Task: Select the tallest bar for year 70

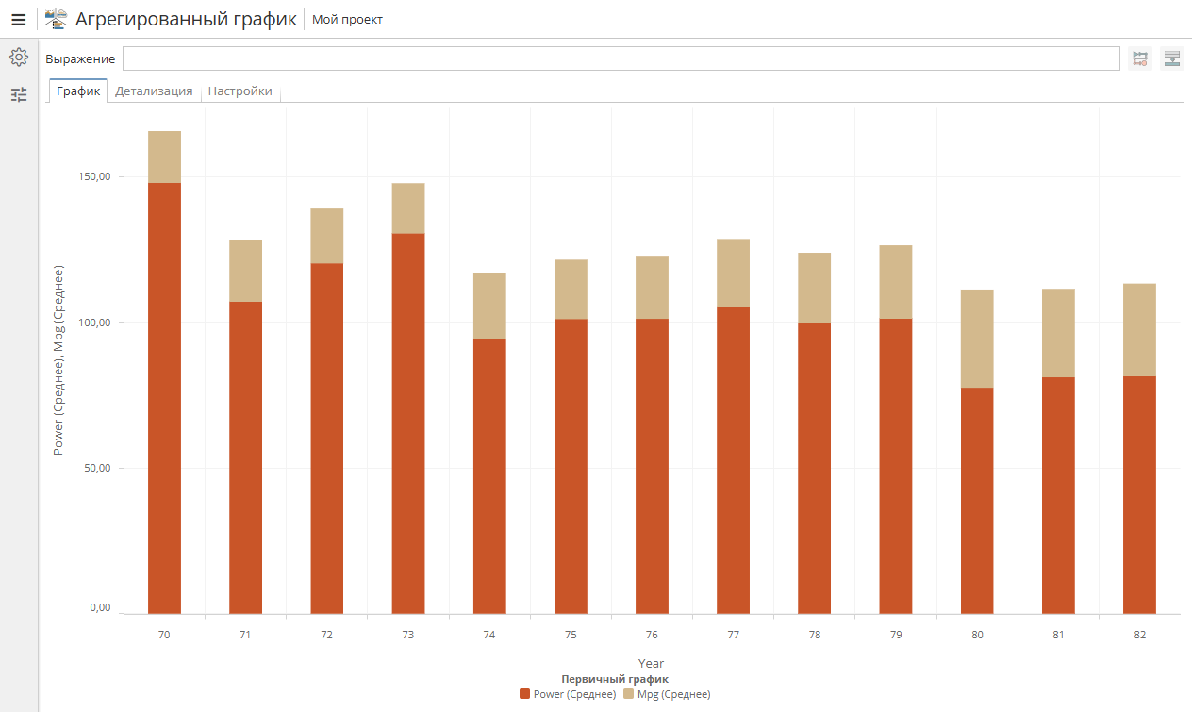Action: pos(163,377)
